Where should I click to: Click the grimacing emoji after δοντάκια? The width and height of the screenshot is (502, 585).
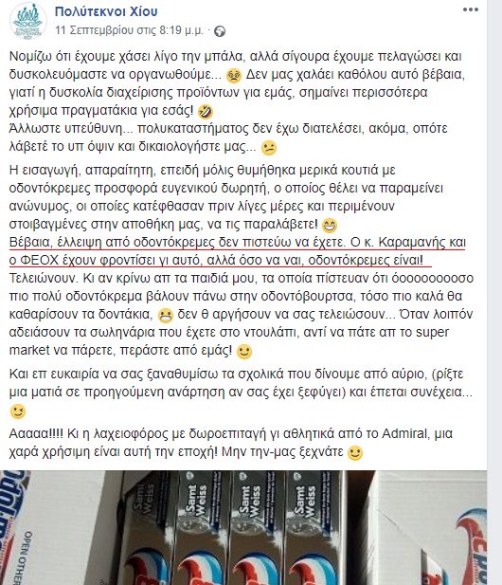166,316
